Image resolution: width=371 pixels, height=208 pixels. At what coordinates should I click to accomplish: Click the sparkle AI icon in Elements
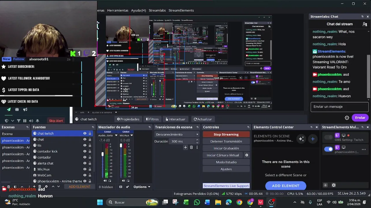(301, 139)
